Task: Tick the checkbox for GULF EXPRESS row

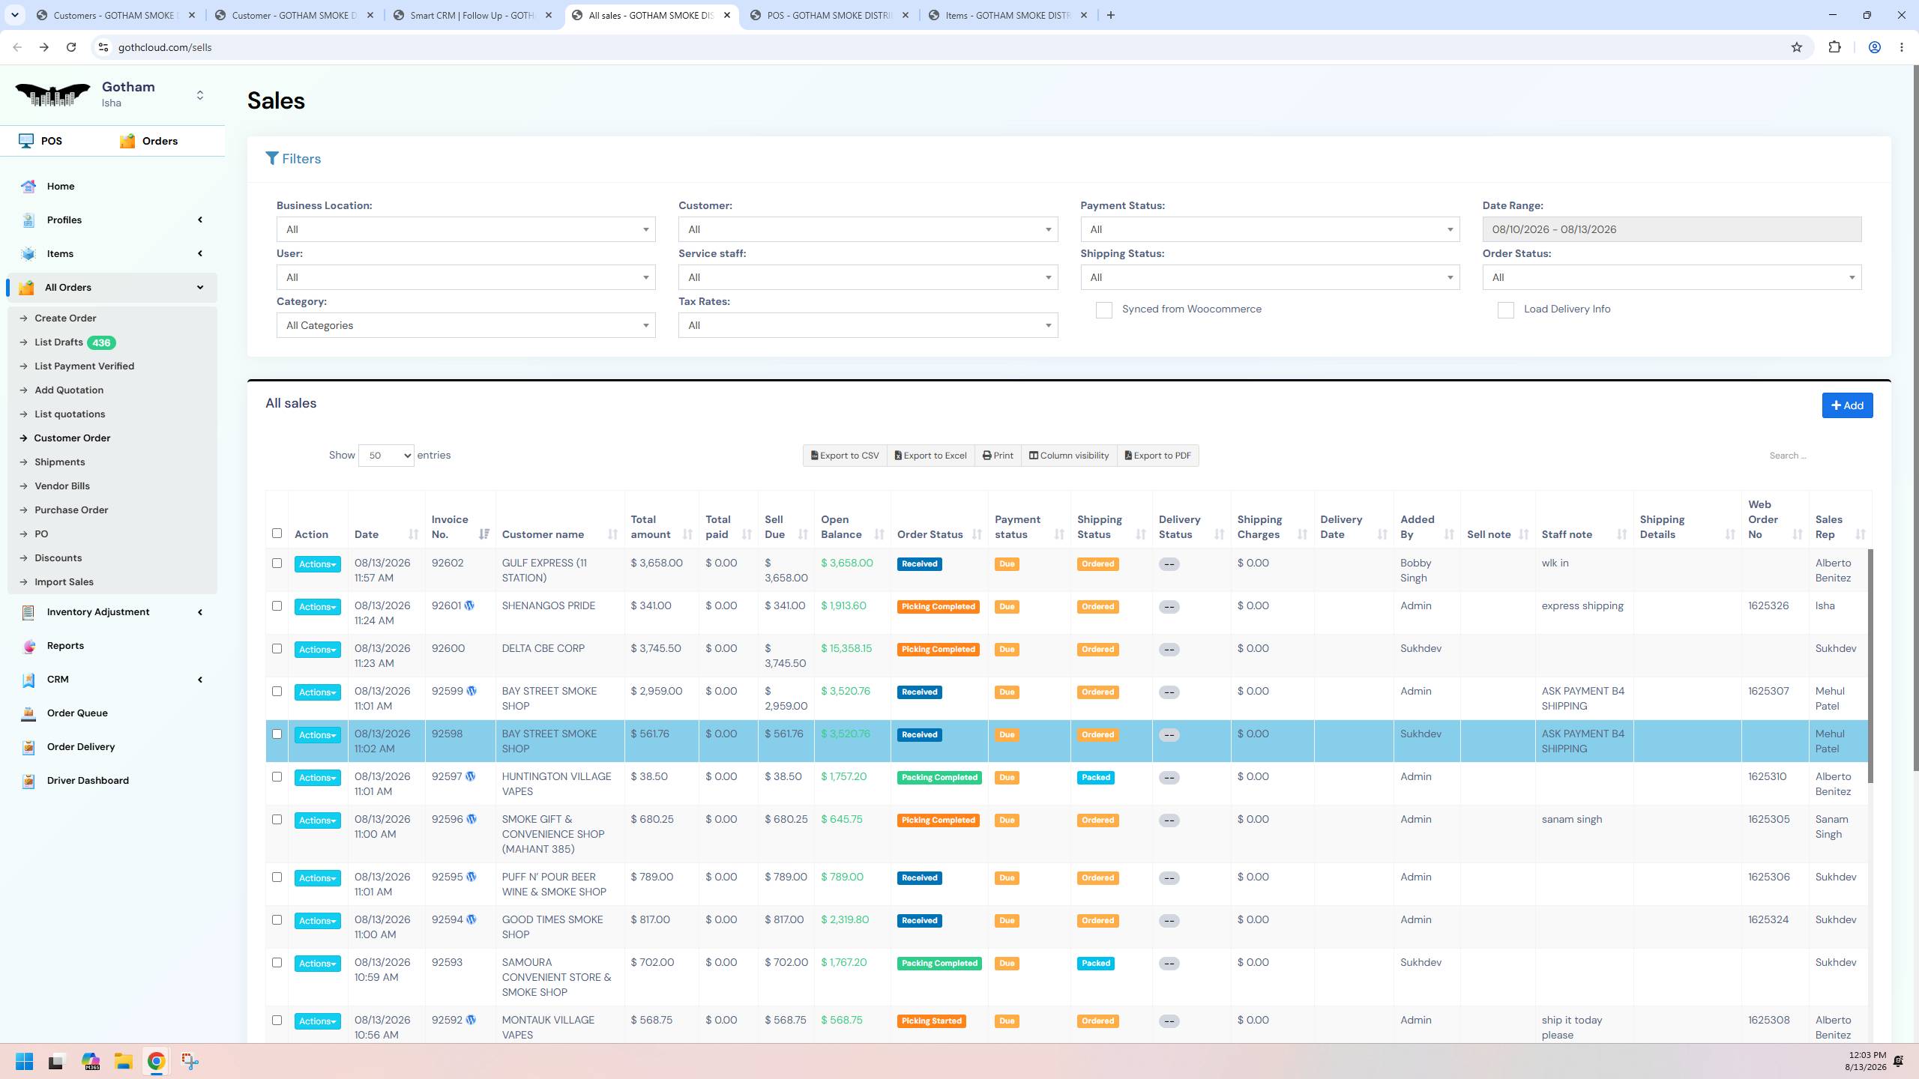Action: (x=277, y=563)
